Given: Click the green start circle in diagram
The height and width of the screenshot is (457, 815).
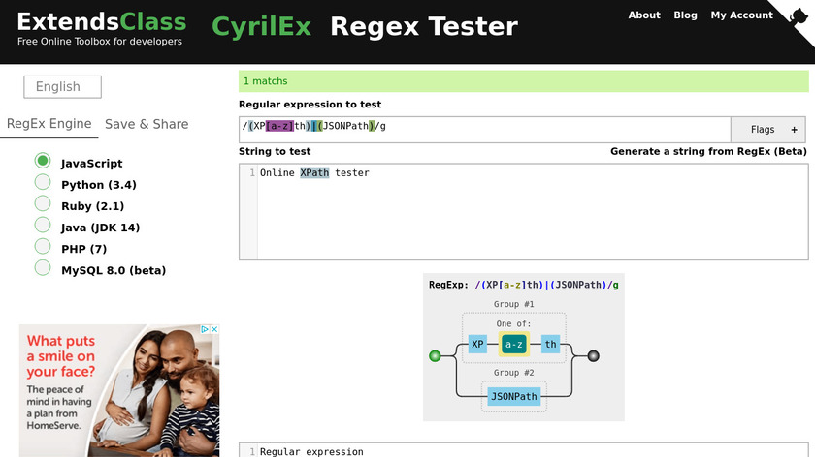Looking at the screenshot, I should pos(435,356).
